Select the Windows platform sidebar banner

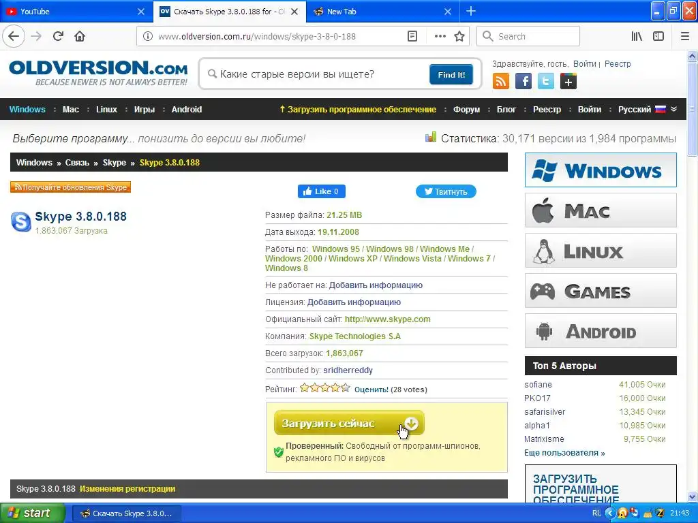(601, 170)
